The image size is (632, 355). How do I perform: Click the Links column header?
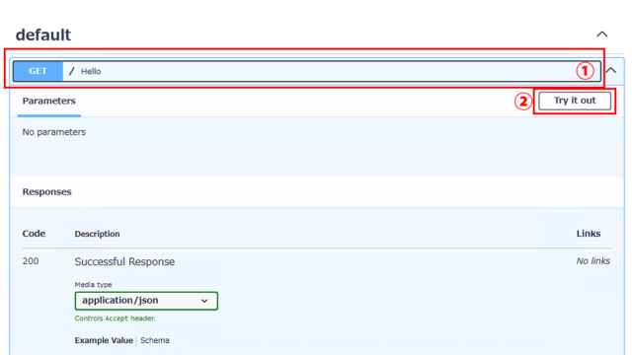pyautogui.click(x=589, y=234)
